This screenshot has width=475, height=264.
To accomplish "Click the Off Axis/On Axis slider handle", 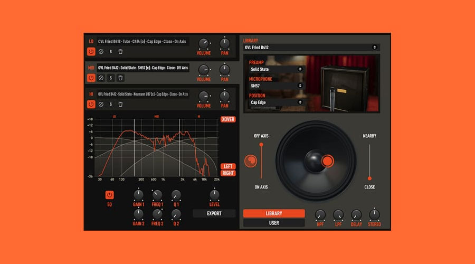I will coord(261,145).
